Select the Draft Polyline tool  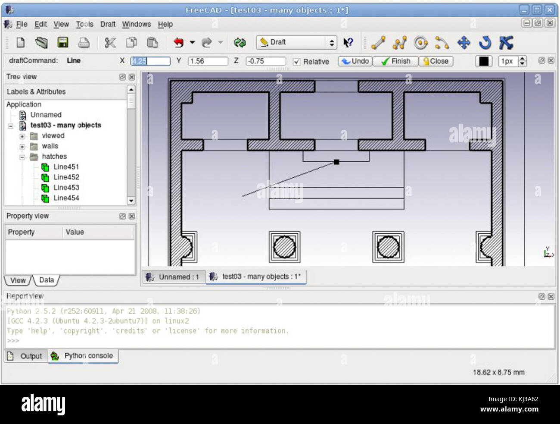tap(400, 42)
